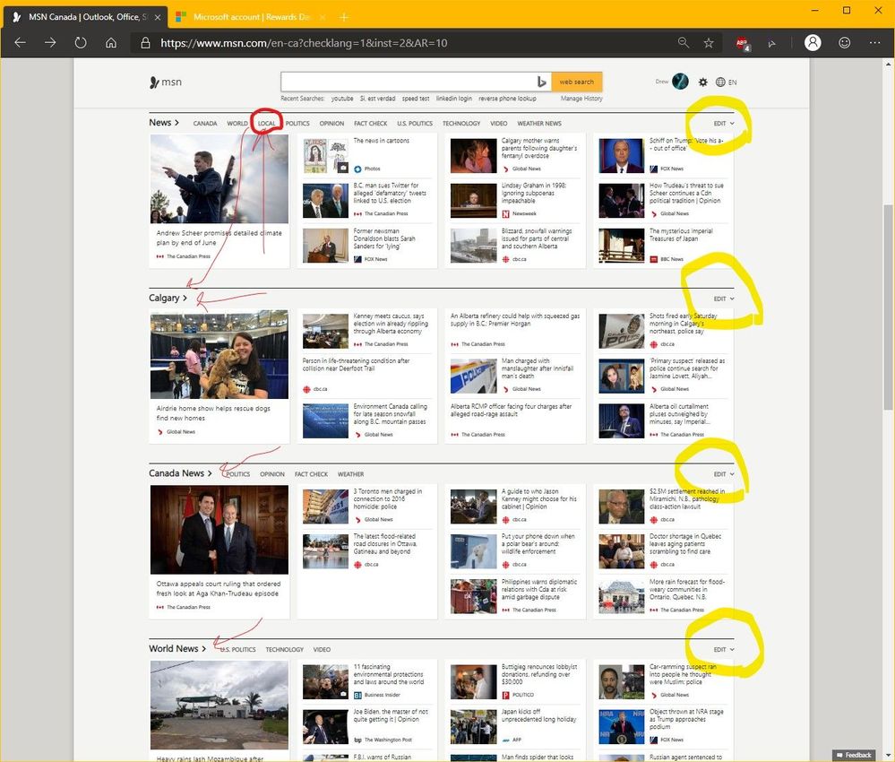Open the Calgary section heading chevron

185,298
